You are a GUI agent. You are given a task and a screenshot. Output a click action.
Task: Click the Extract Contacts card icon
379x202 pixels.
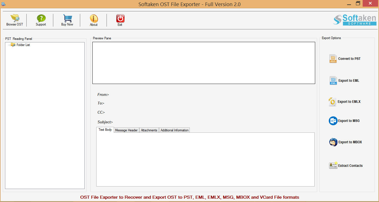pos(333,165)
